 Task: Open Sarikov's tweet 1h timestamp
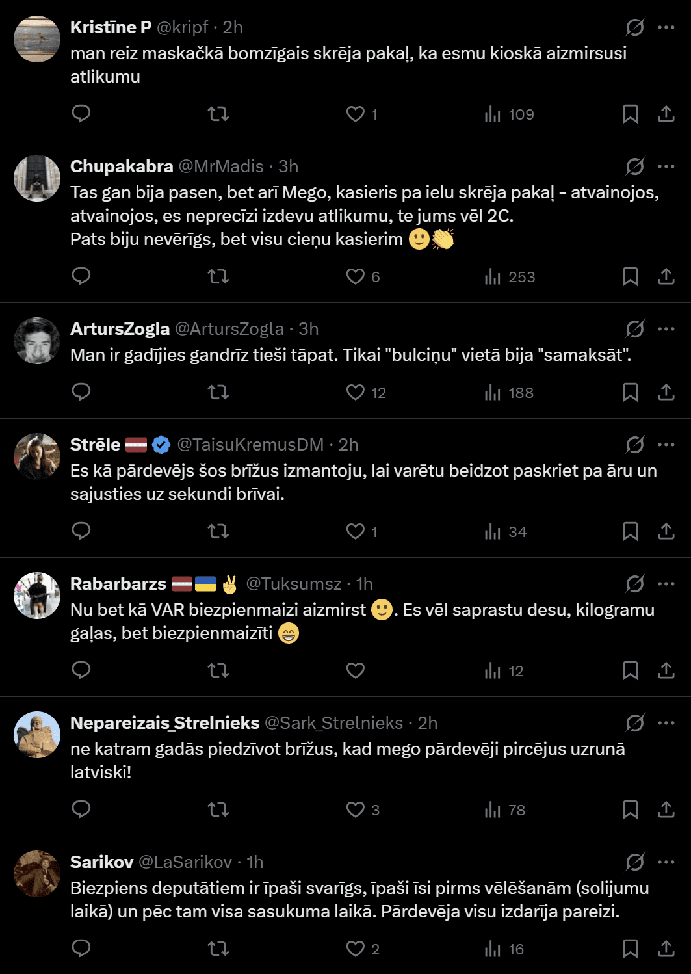[255, 862]
